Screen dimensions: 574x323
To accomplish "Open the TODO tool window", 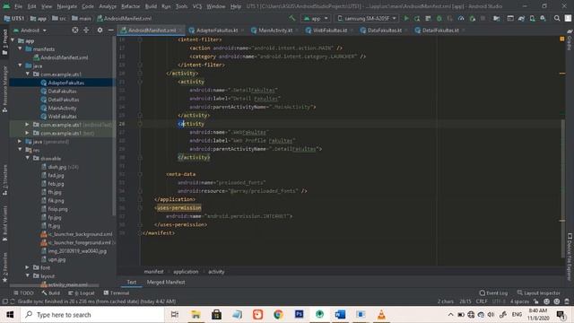I will 23,293.
